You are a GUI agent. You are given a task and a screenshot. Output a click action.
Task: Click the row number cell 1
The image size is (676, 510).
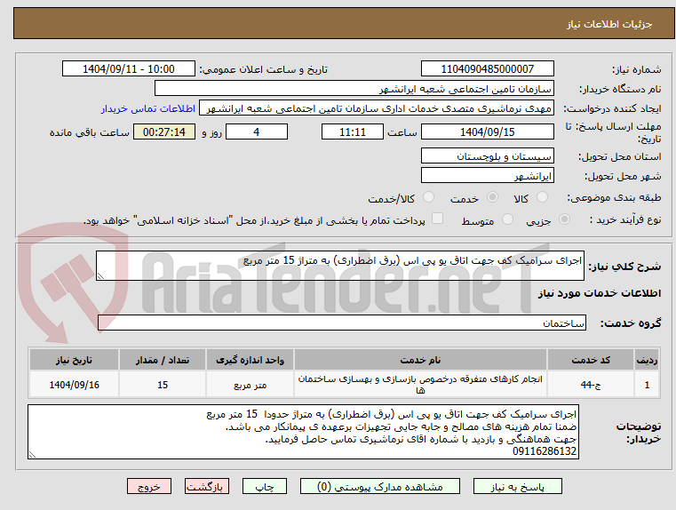647,385
